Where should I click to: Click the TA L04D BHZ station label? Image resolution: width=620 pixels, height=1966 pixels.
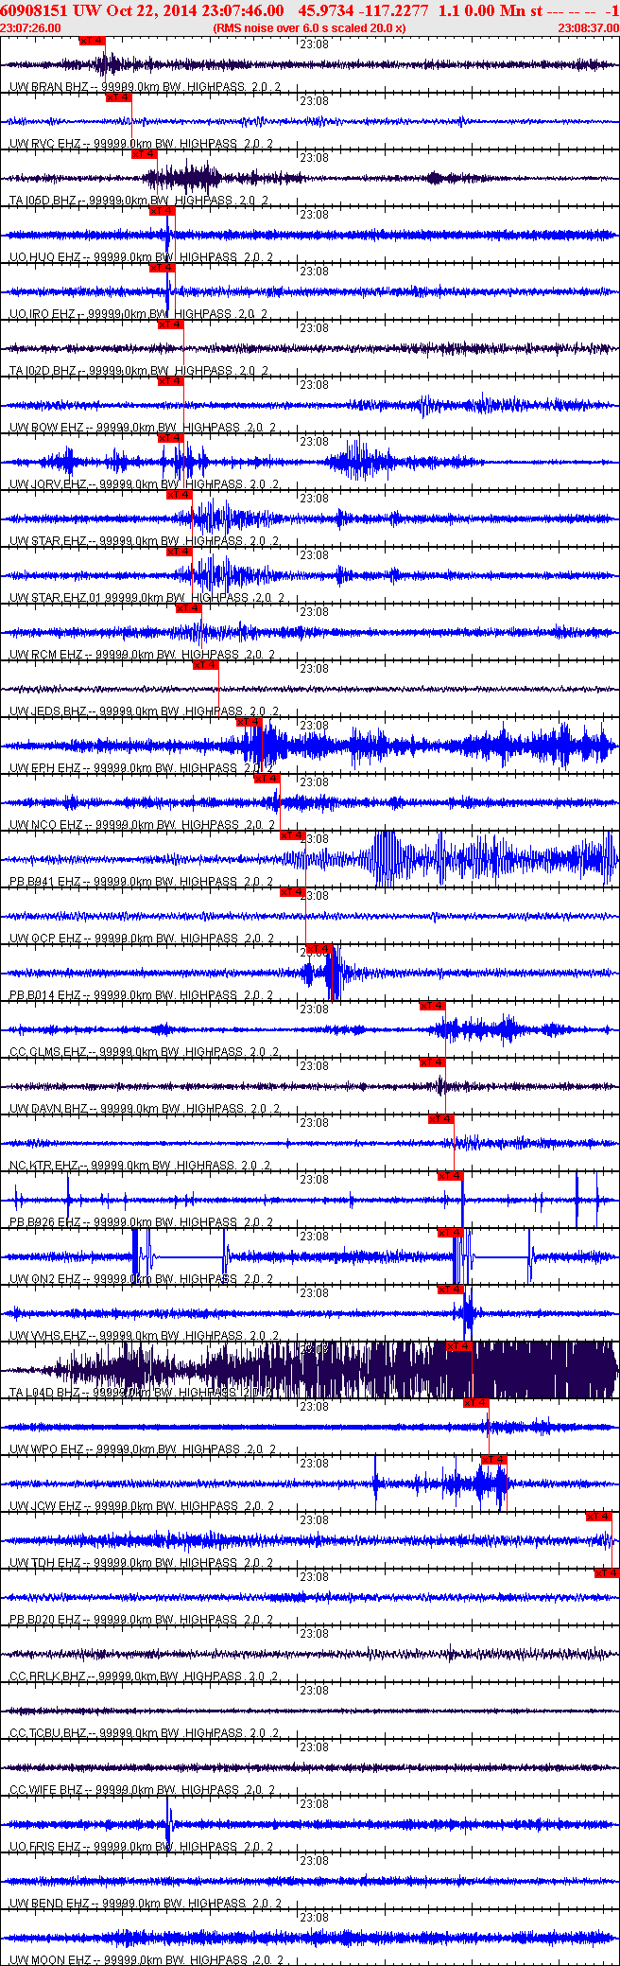coord(45,1393)
